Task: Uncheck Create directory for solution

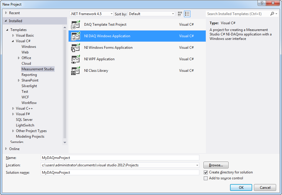Action: click(x=206, y=172)
